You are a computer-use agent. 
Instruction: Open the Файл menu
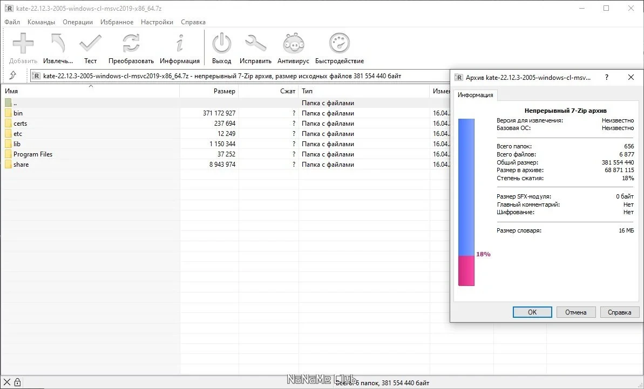(12, 22)
